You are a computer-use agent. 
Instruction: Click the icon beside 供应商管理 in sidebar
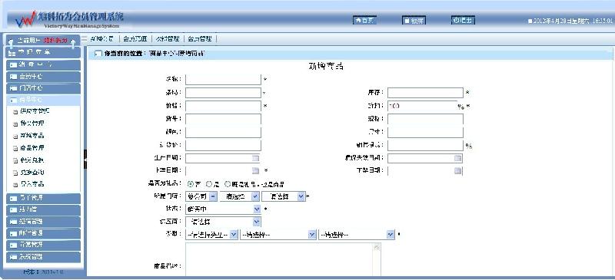(15, 111)
